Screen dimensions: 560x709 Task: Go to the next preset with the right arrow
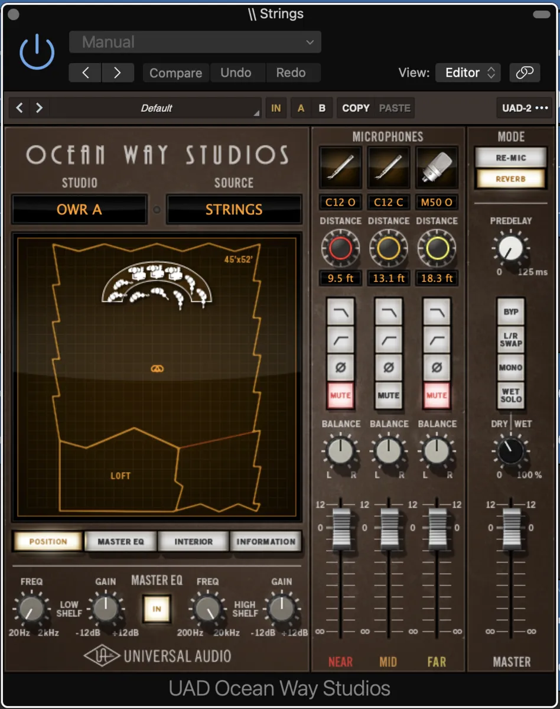(x=118, y=73)
